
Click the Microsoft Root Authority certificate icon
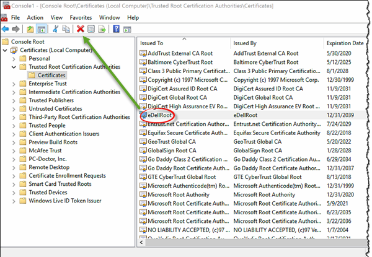point(143,194)
